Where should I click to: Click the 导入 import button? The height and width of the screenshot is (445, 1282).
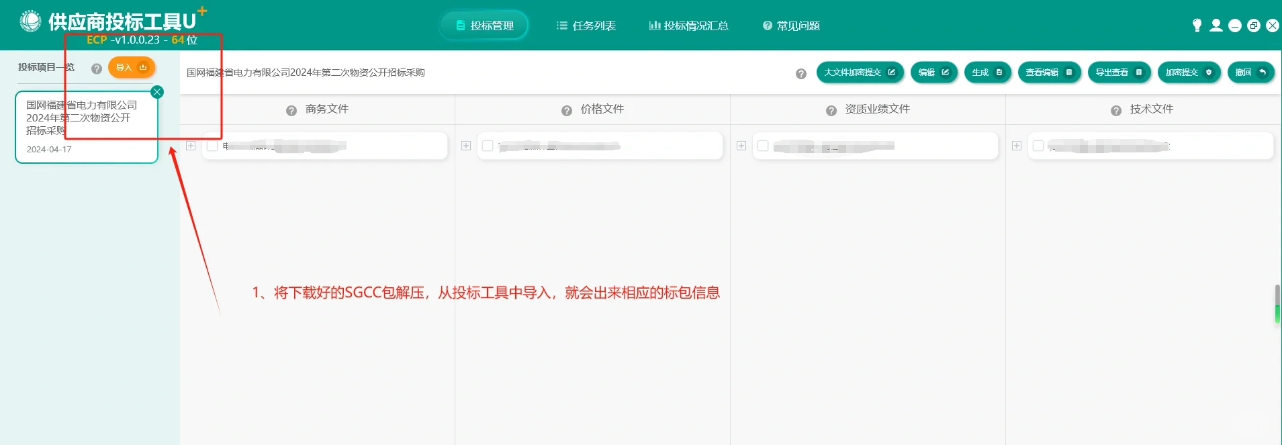click(x=132, y=67)
